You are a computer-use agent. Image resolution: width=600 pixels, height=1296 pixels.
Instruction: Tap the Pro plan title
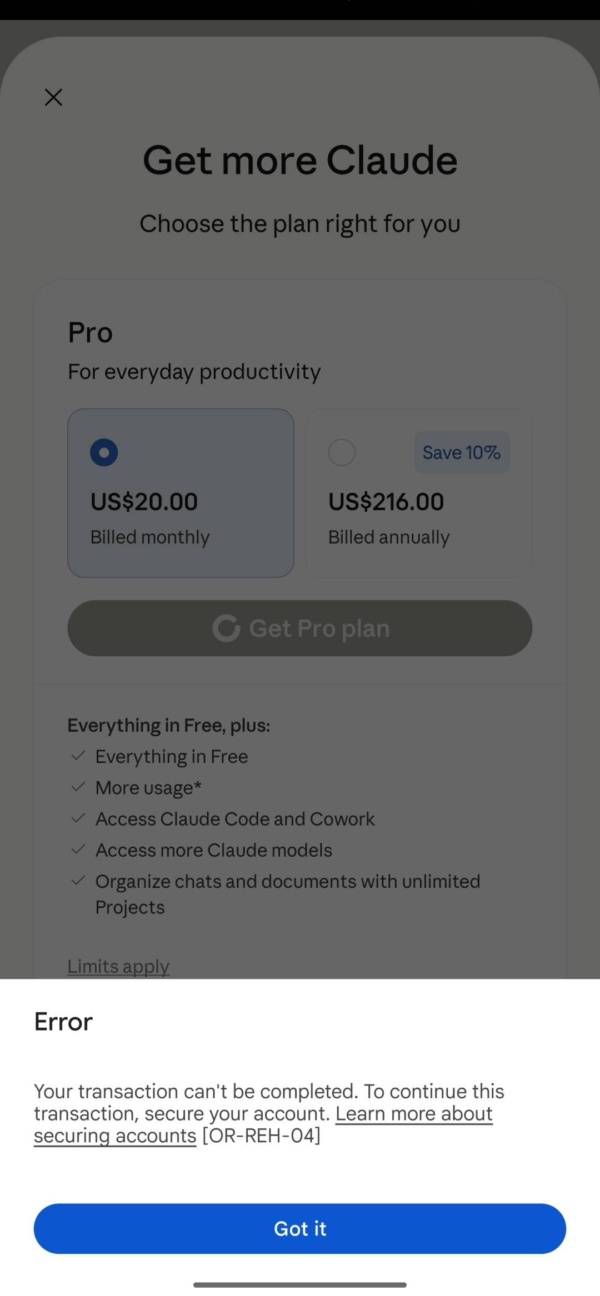pos(90,333)
